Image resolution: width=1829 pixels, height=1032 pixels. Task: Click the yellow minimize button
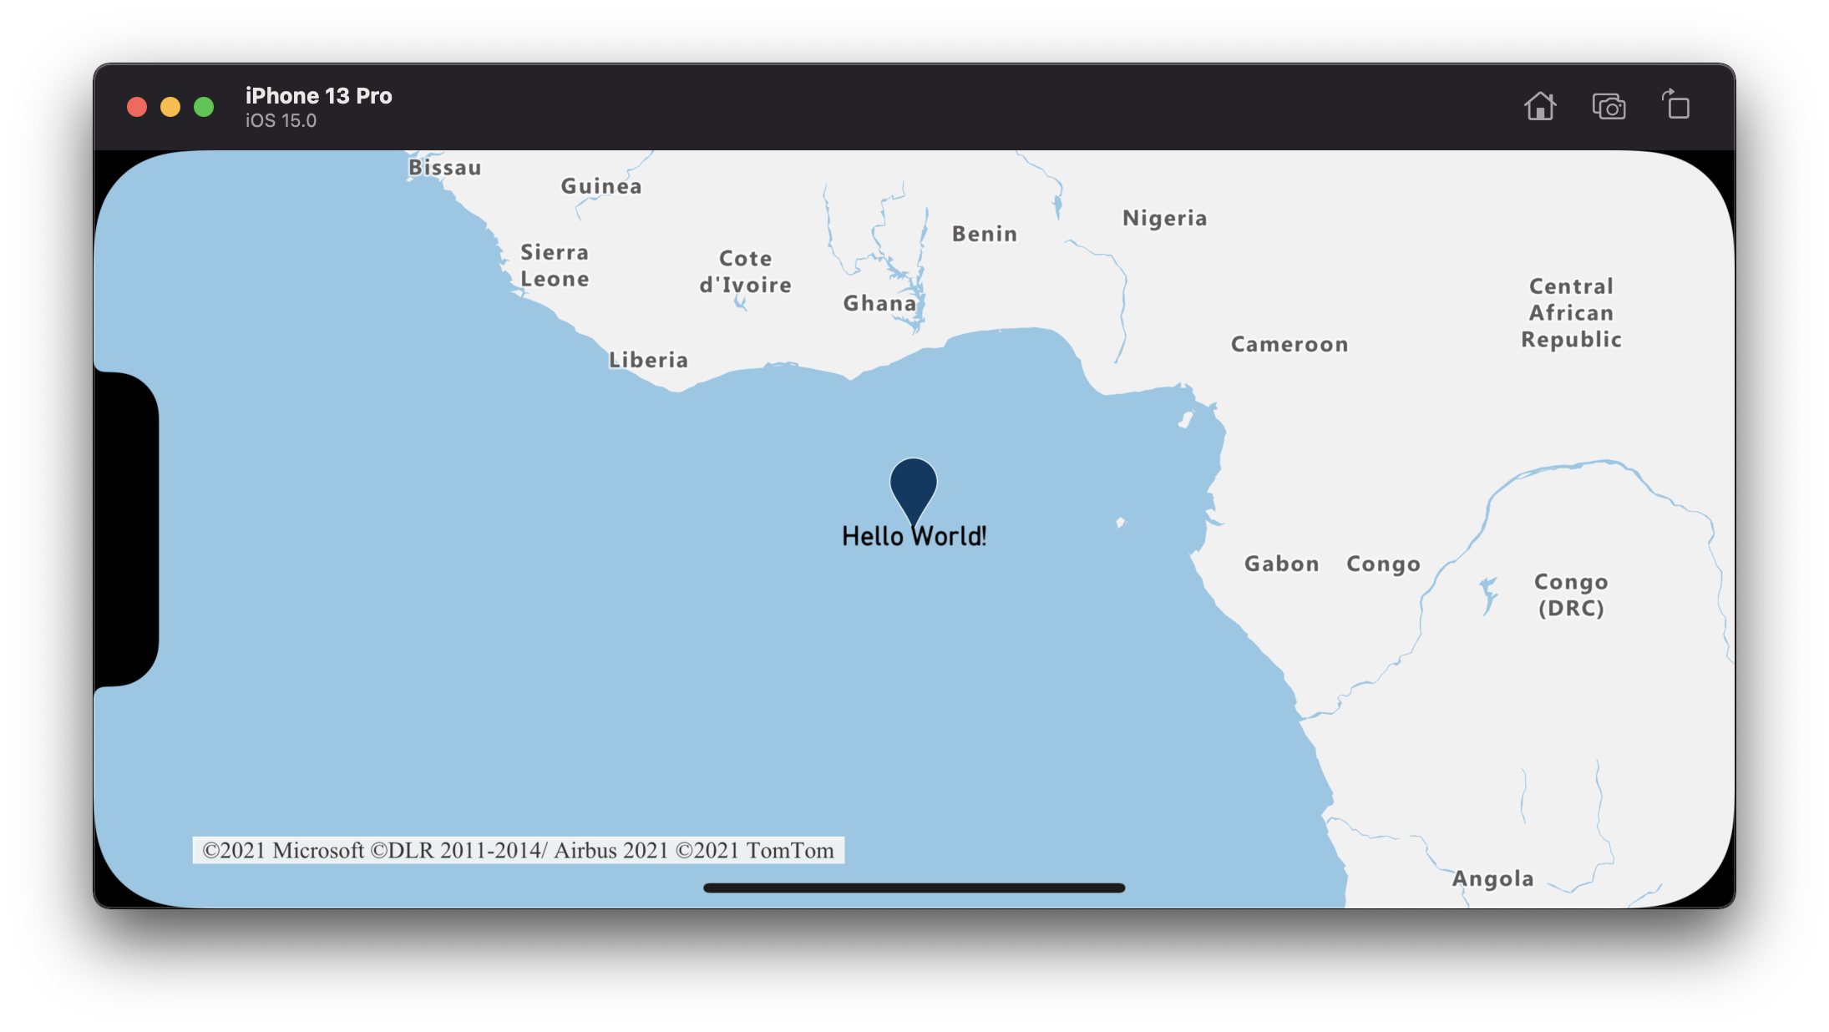pyautogui.click(x=171, y=107)
